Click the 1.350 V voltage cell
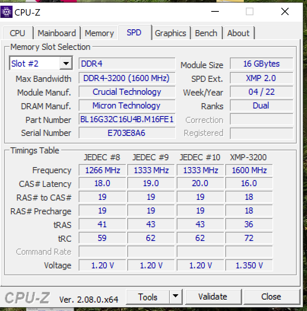Screen dimensions: 307x311 [x=249, y=265]
